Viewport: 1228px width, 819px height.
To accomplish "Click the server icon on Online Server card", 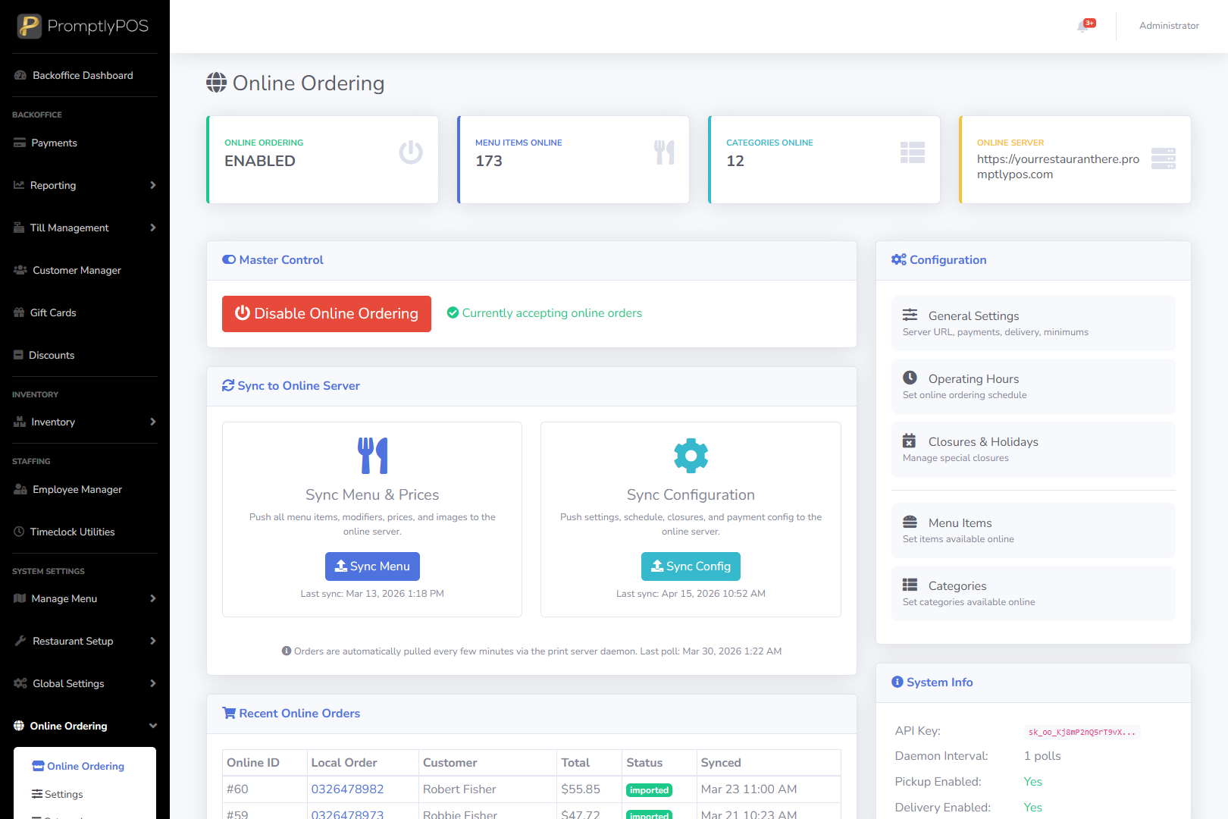I will [x=1164, y=158].
